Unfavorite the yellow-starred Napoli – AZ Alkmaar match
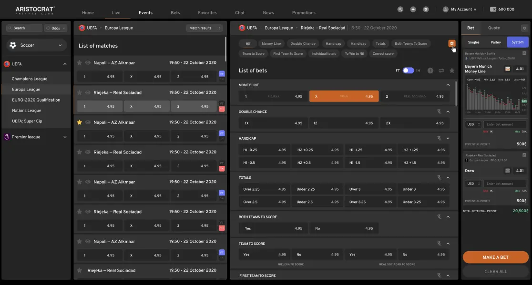 [x=80, y=122]
